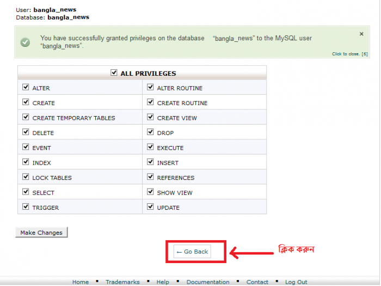381x286 pixels.
Task: Click the green success checkmark icon
Action: coord(25,42)
